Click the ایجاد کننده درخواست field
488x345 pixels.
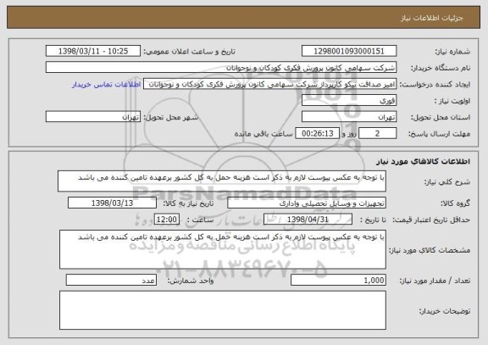tap(269, 84)
